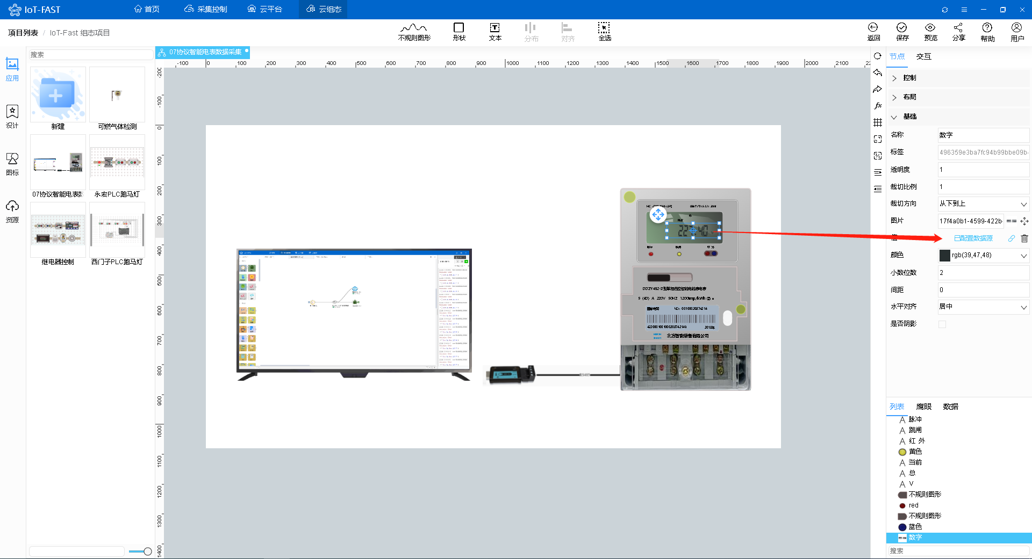Switch to the 交互 tab

pos(924,56)
